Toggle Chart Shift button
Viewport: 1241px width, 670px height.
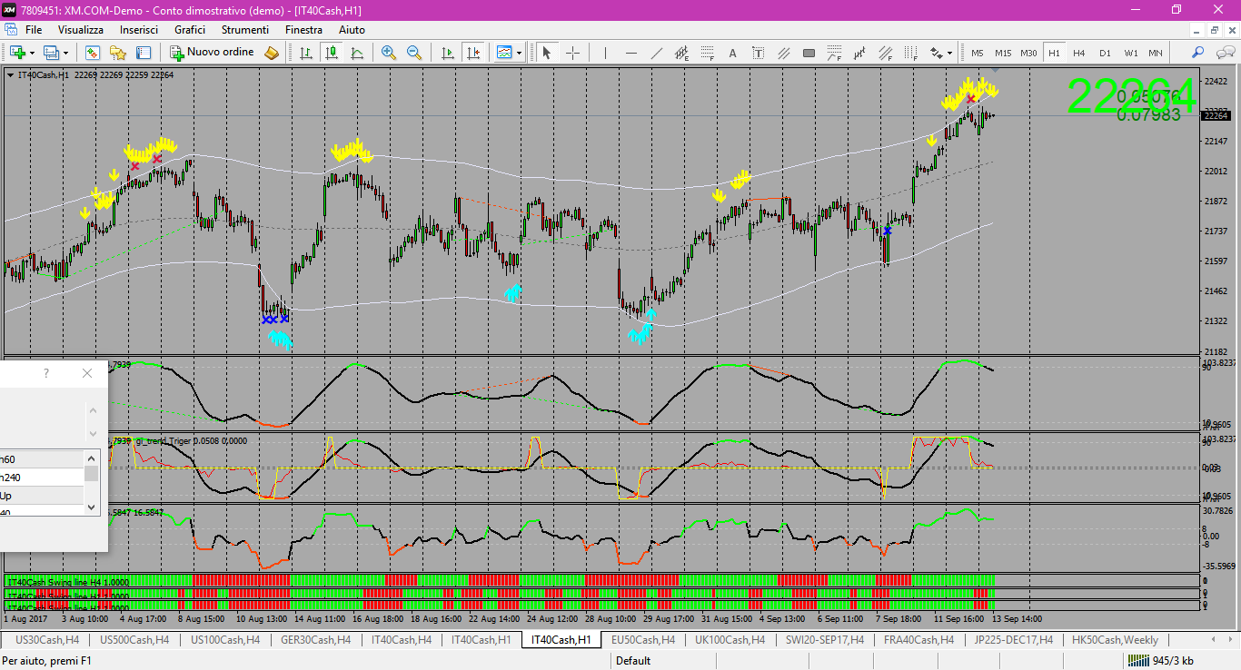click(x=472, y=53)
